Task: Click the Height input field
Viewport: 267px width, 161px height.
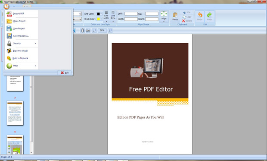Action: pyautogui.click(x=152, y=19)
